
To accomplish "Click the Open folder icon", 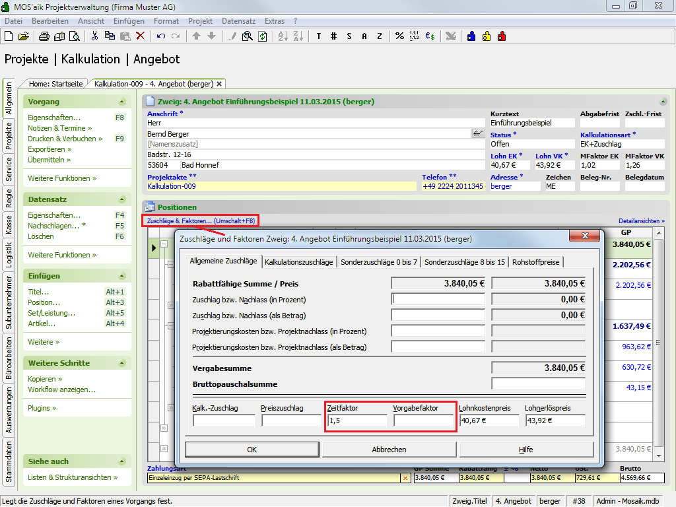I will pyautogui.click(x=24, y=36).
